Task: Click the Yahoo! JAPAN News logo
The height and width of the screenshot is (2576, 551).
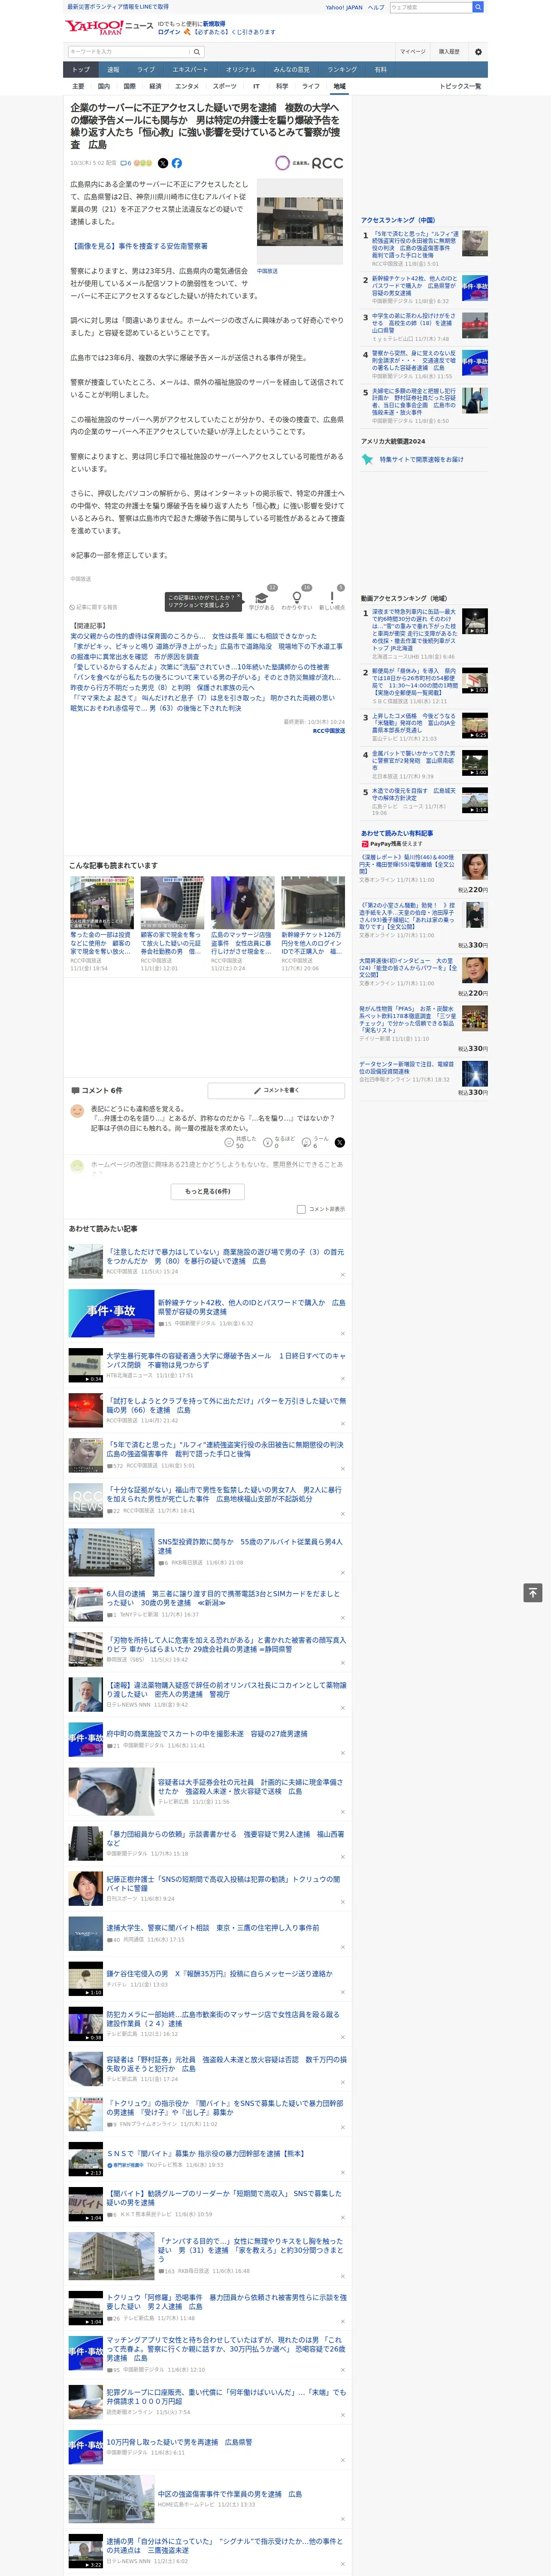Action: [109, 27]
